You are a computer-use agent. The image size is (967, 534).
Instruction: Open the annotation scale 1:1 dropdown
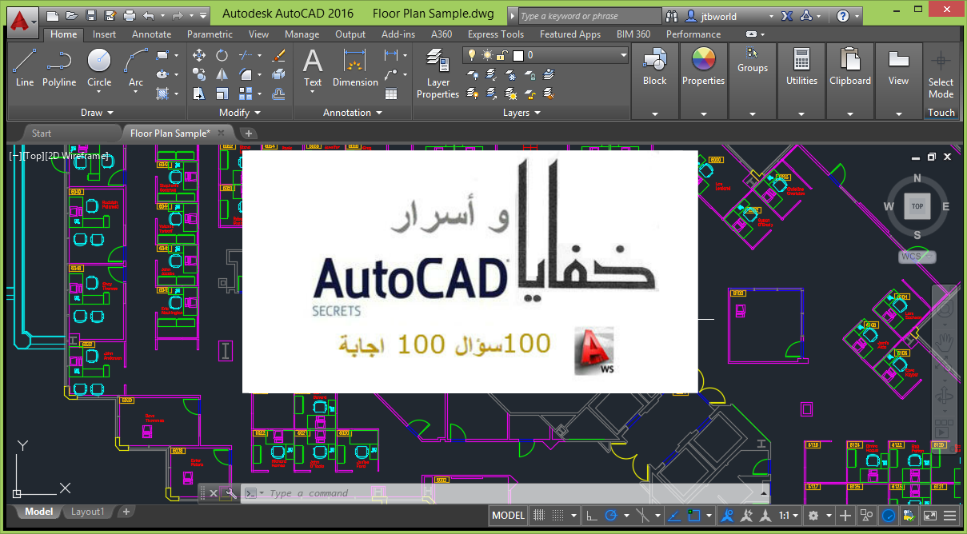[x=788, y=515]
